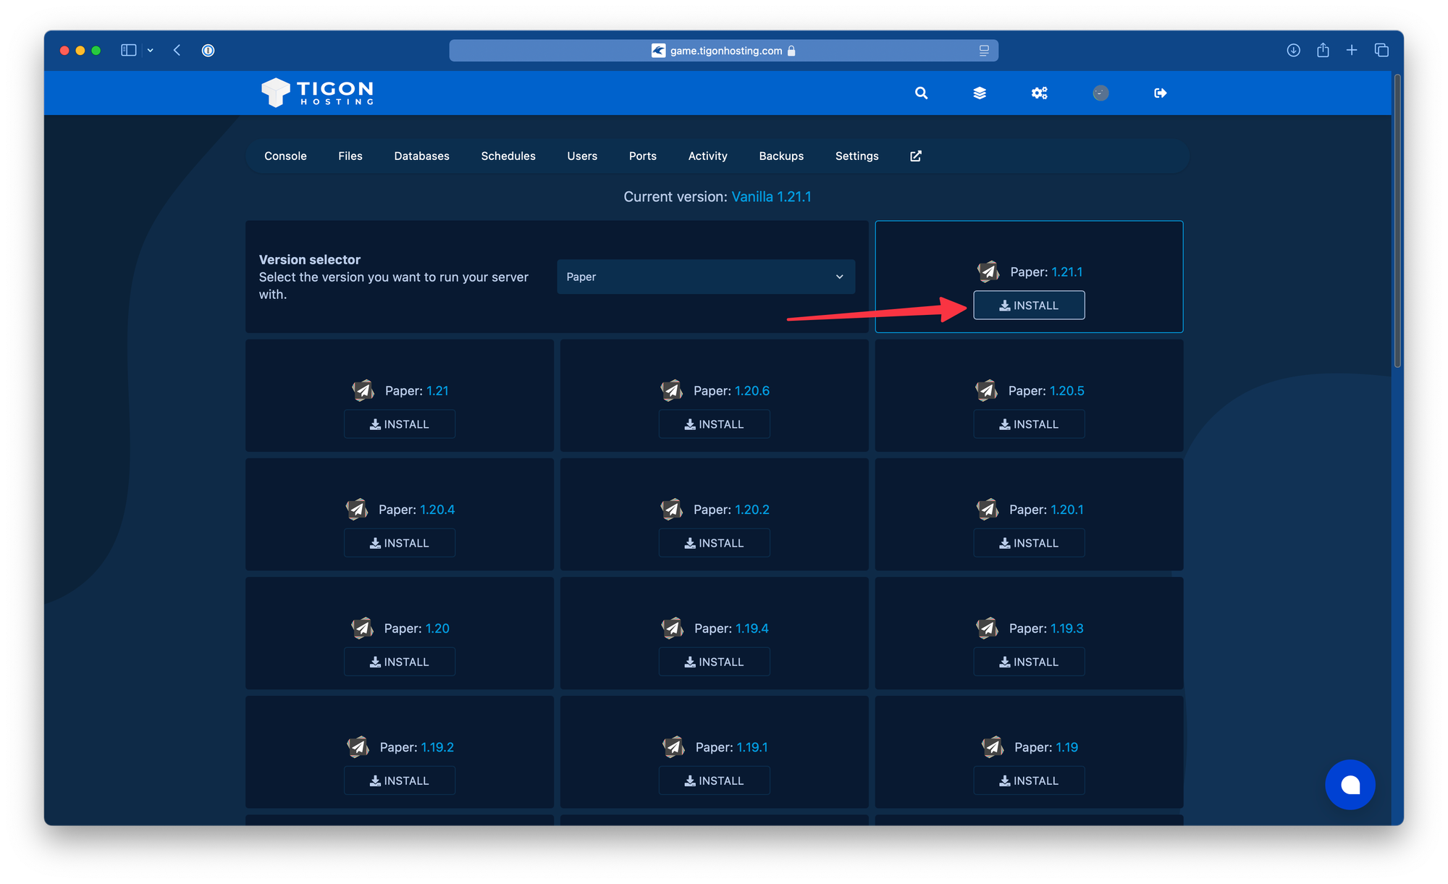Expand the version selector dropdown
The height and width of the screenshot is (884, 1448).
click(x=707, y=276)
